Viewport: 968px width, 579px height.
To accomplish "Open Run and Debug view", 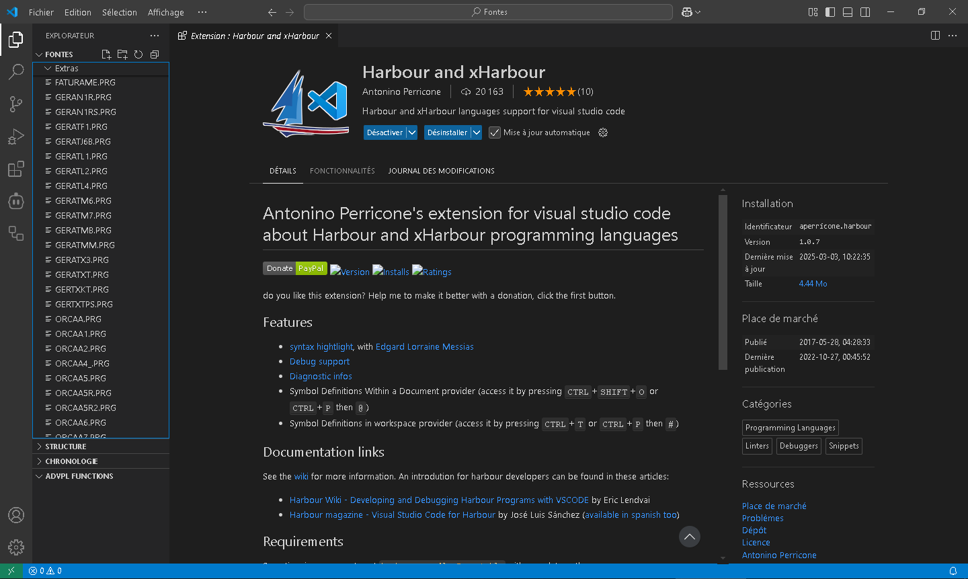I will [16, 137].
